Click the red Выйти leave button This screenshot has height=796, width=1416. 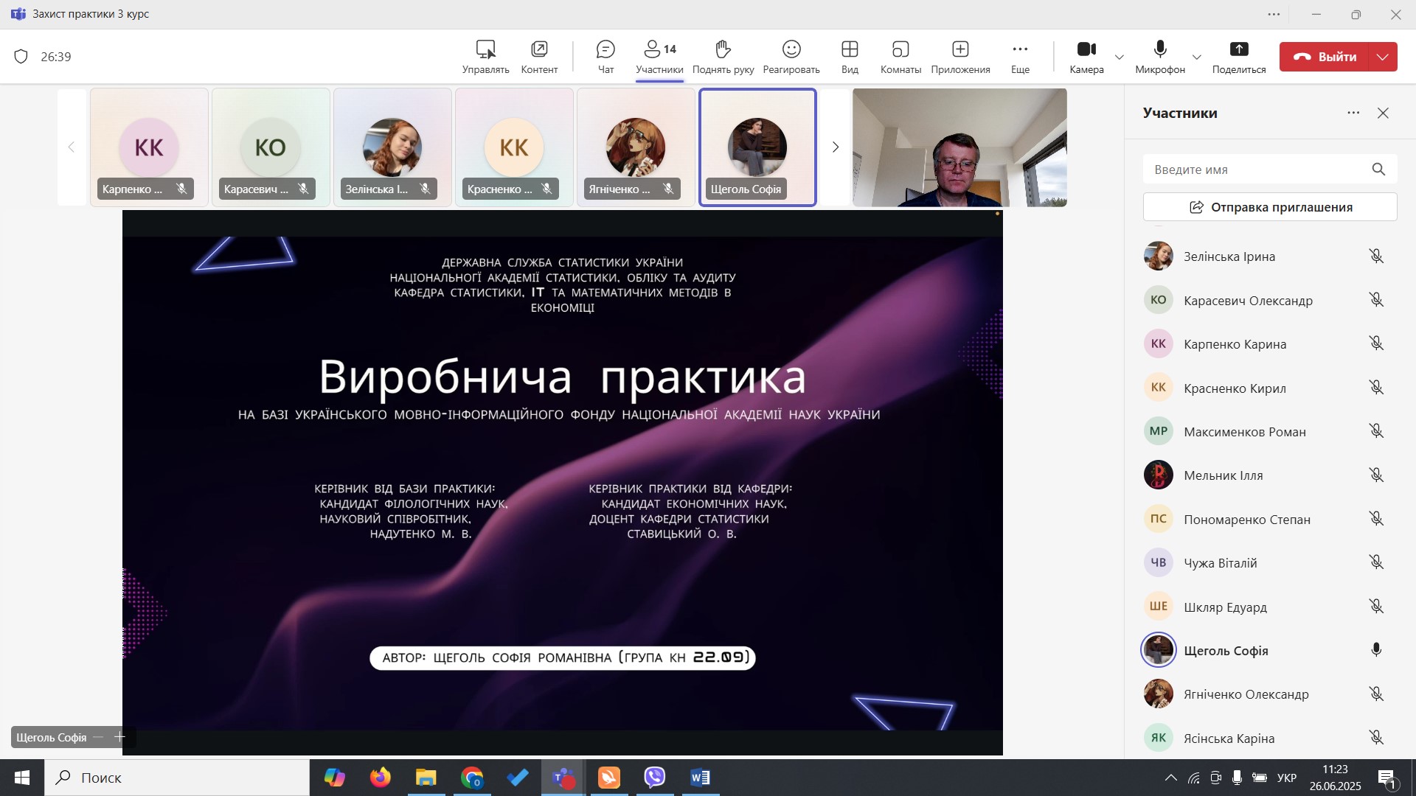click(1325, 57)
